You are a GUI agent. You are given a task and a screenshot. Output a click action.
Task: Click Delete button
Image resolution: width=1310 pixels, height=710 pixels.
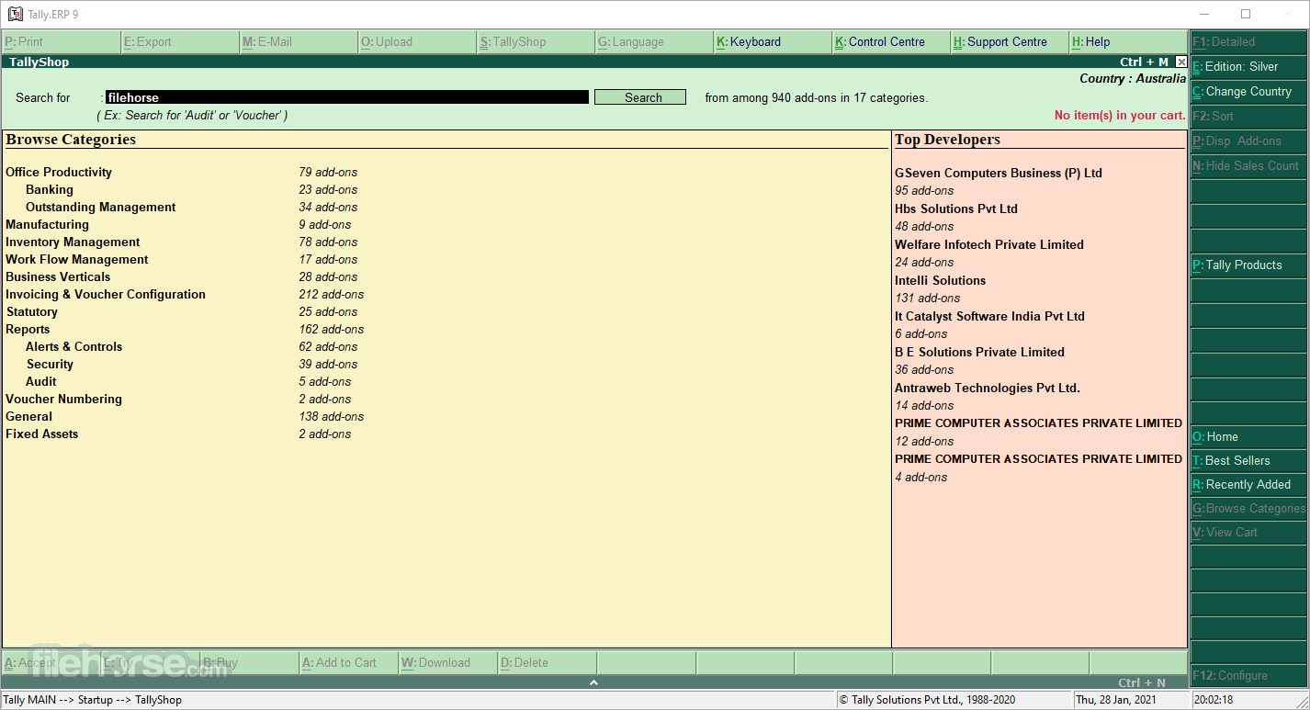point(548,663)
